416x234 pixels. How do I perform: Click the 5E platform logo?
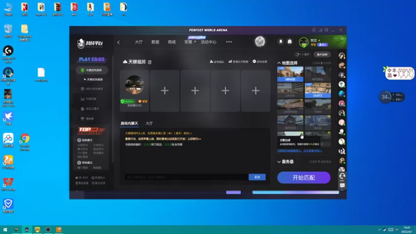tap(90, 43)
